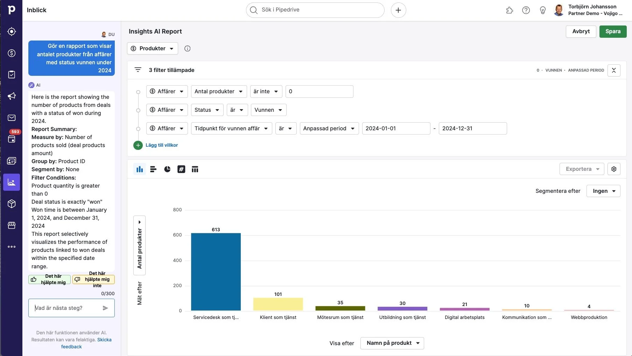Open the Anpassad period dropdown
Image resolution: width=632 pixels, height=356 pixels.
[x=329, y=129]
